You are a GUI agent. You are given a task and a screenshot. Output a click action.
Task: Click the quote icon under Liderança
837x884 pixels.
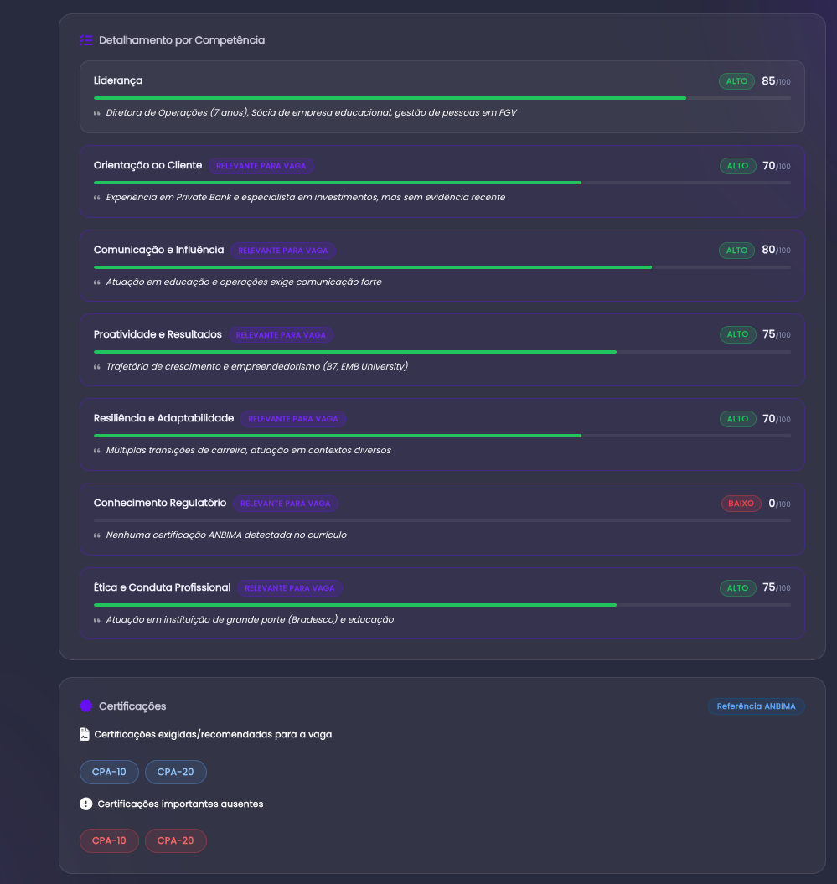click(x=97, y=113)
